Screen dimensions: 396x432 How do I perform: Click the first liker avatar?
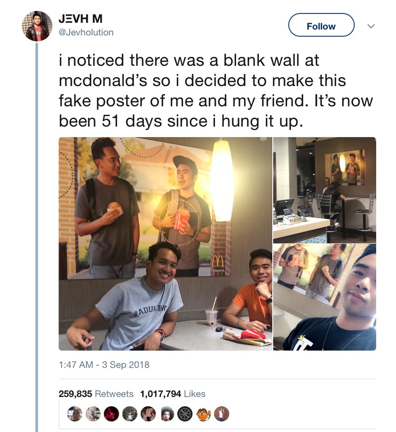[75, 414]
